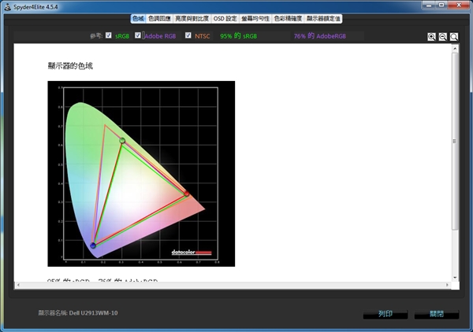Click the rightmost magnifier zoom icon
This screenshot has height=332, width=473.
(x=454, y=36)
